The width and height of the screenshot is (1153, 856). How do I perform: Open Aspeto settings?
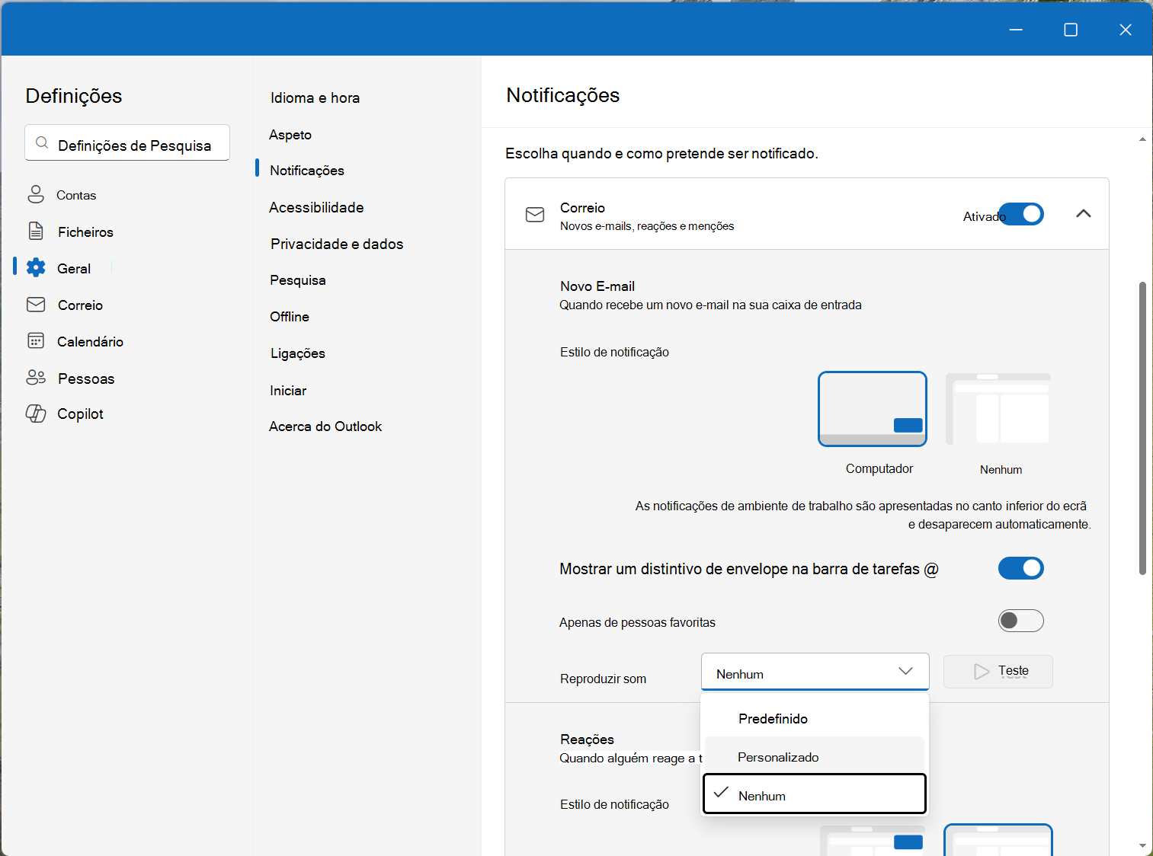290,135
